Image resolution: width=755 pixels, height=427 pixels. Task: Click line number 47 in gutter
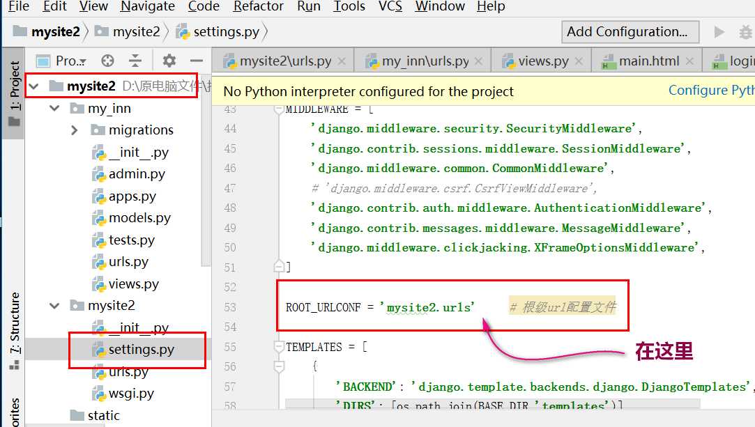coord(229,188)
